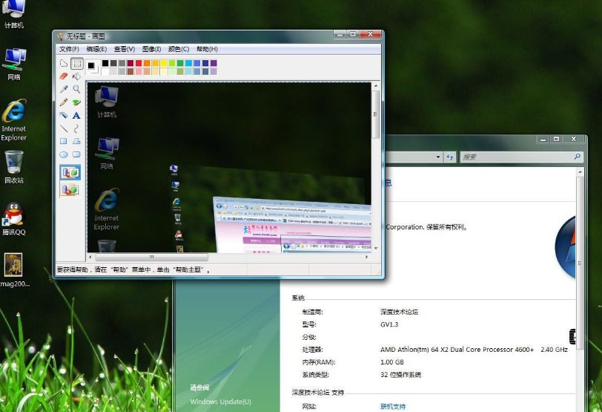
Task: Open the 颜色(C) menu in Paint
Action: pos(179,49)
